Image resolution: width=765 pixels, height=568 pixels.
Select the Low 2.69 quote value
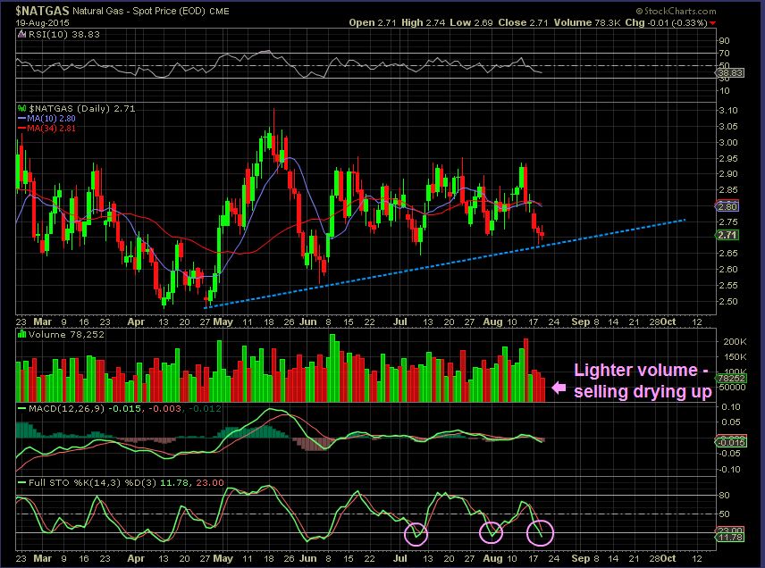[471, 22]
